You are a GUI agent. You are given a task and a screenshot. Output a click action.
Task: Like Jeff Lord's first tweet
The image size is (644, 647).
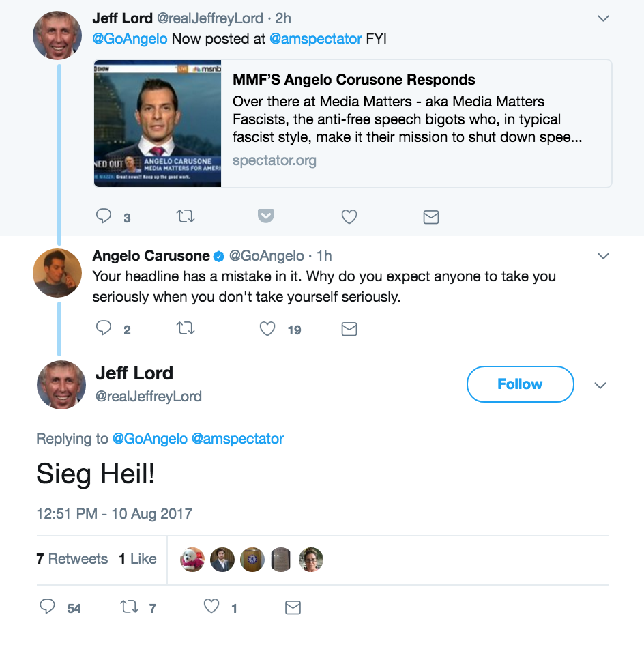(x=349, y=216)
